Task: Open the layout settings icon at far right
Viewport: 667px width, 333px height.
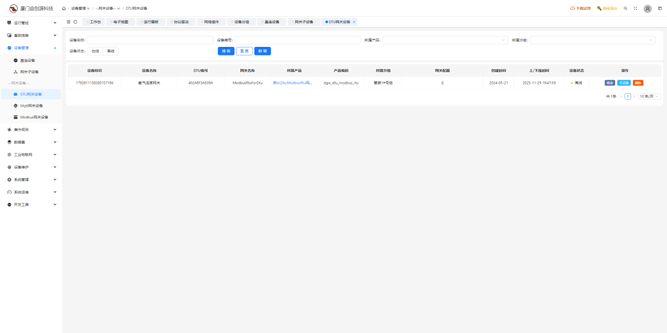Action: click(x=660, y=9)
